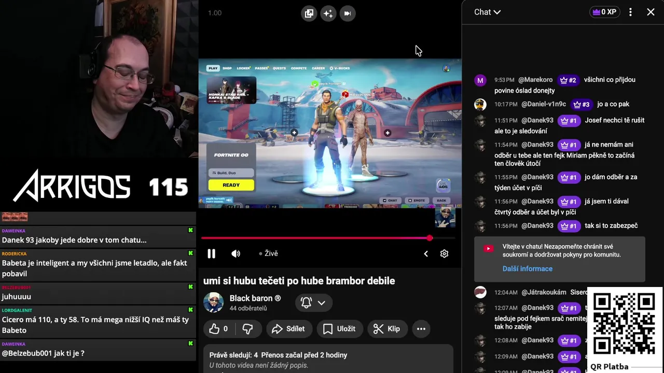The width and height of the screenshot is (664, 373).
Task: Click the small streamer thumbnail below the video
Action: click(x=445, y=218)
